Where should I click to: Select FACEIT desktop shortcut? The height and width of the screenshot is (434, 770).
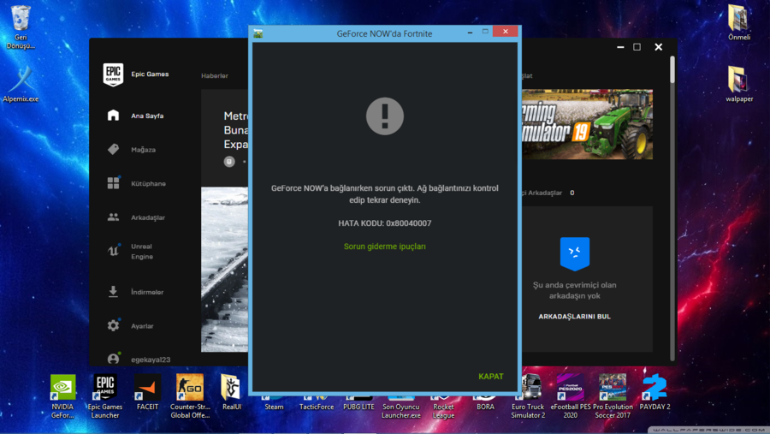147,392
